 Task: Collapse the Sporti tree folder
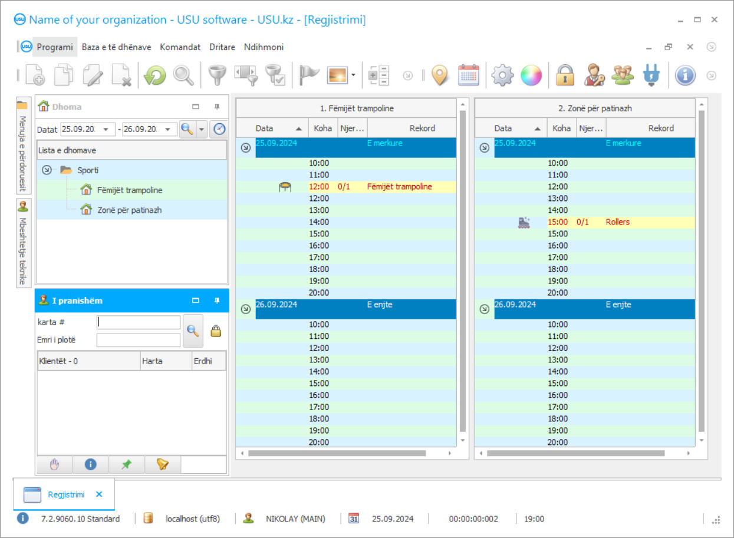coord(47,170)
